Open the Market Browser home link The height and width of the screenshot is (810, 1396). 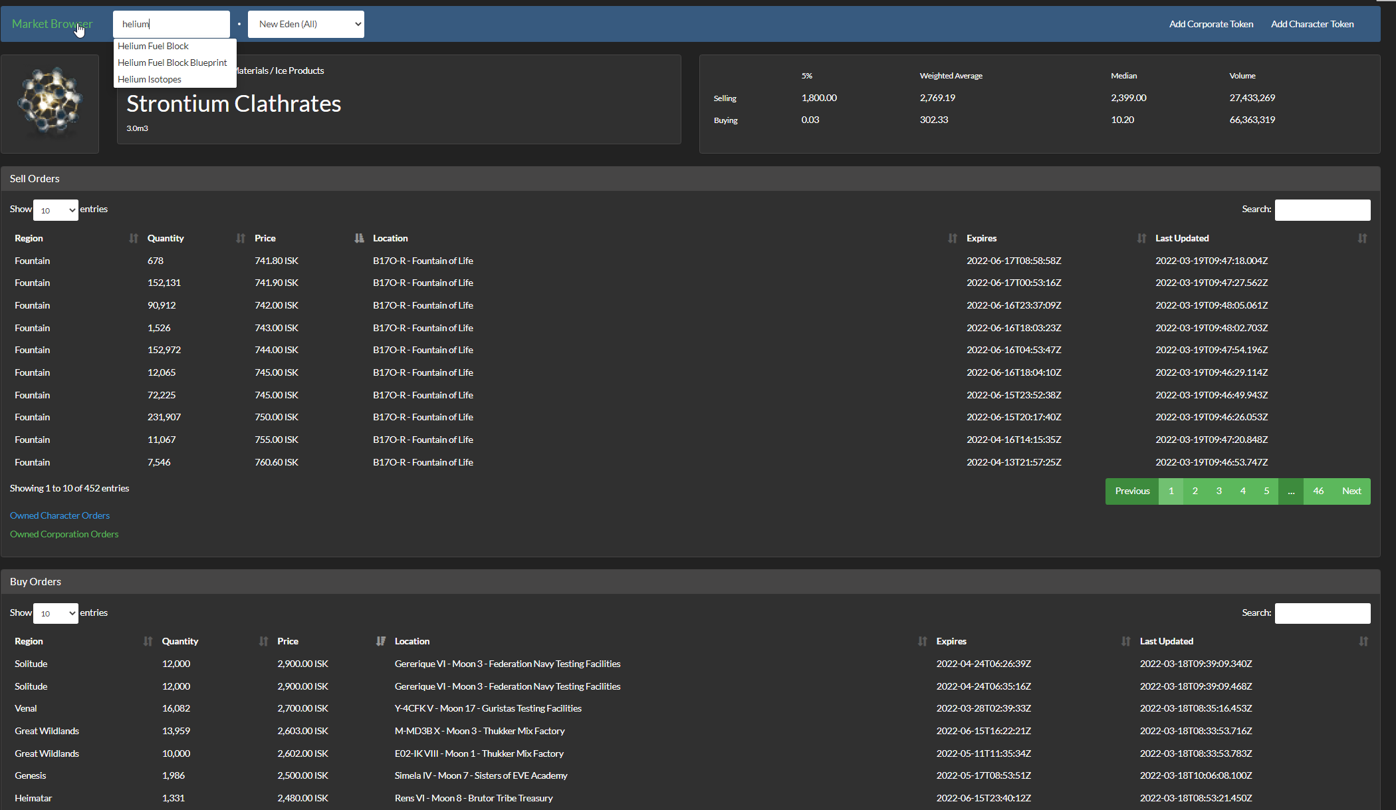click(52, 24)
